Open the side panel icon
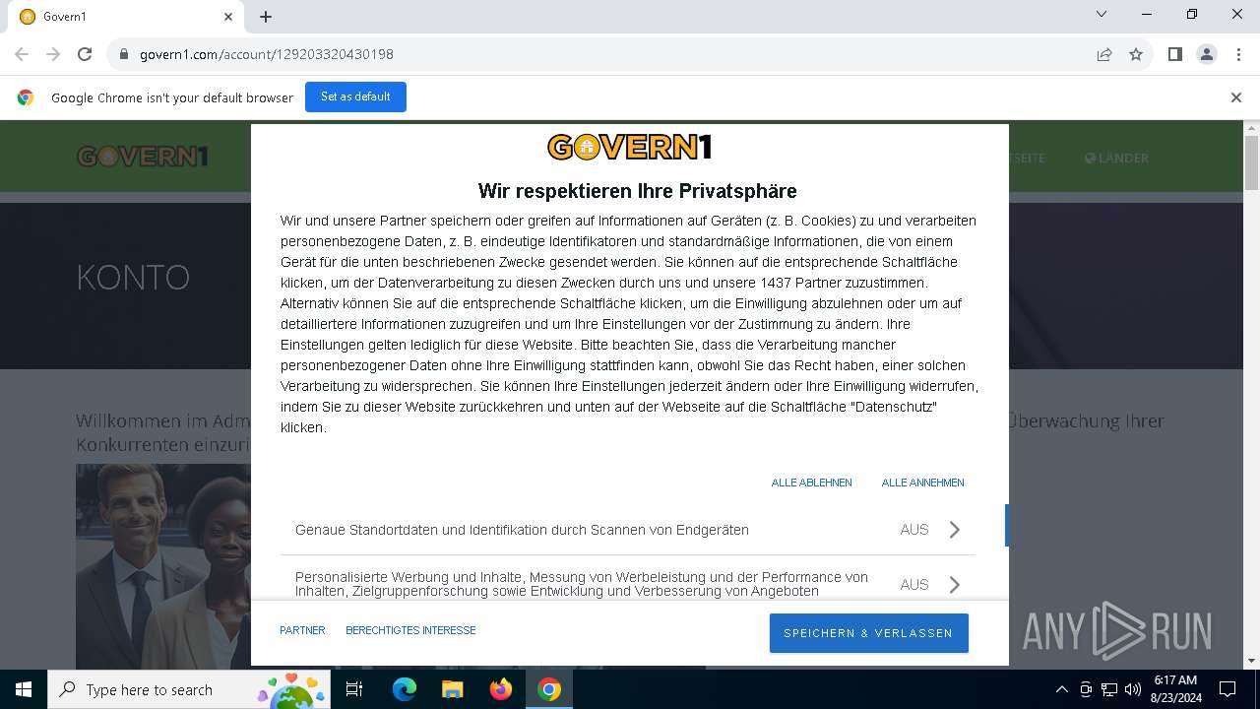 1174,54
